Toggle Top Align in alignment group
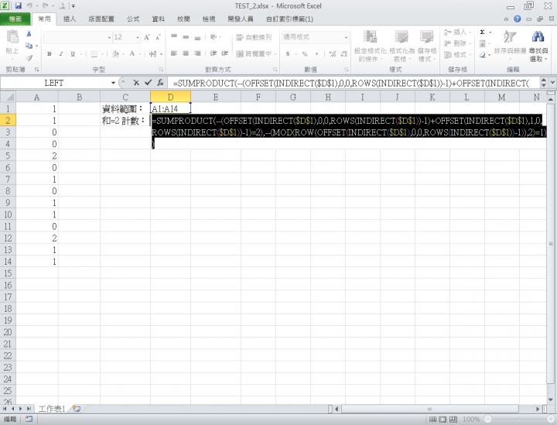Screen dimensions: 557x425 click(x=174, y=37)
